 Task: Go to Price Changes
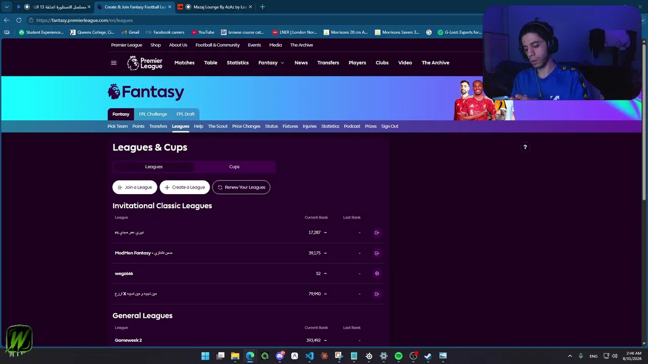[x=246, y=126]
